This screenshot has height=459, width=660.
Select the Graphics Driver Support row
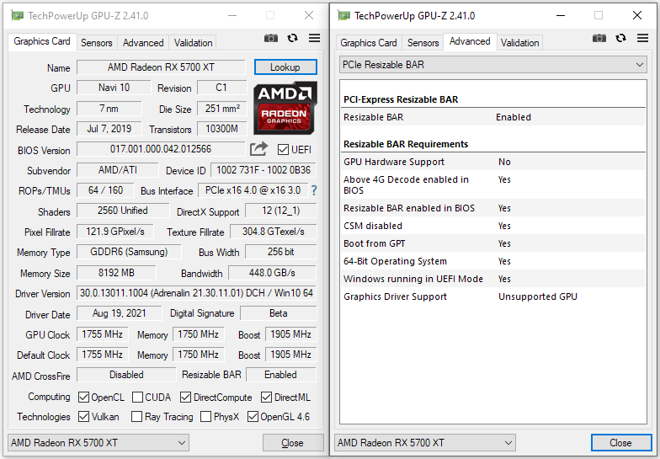(x=493, y=296)
